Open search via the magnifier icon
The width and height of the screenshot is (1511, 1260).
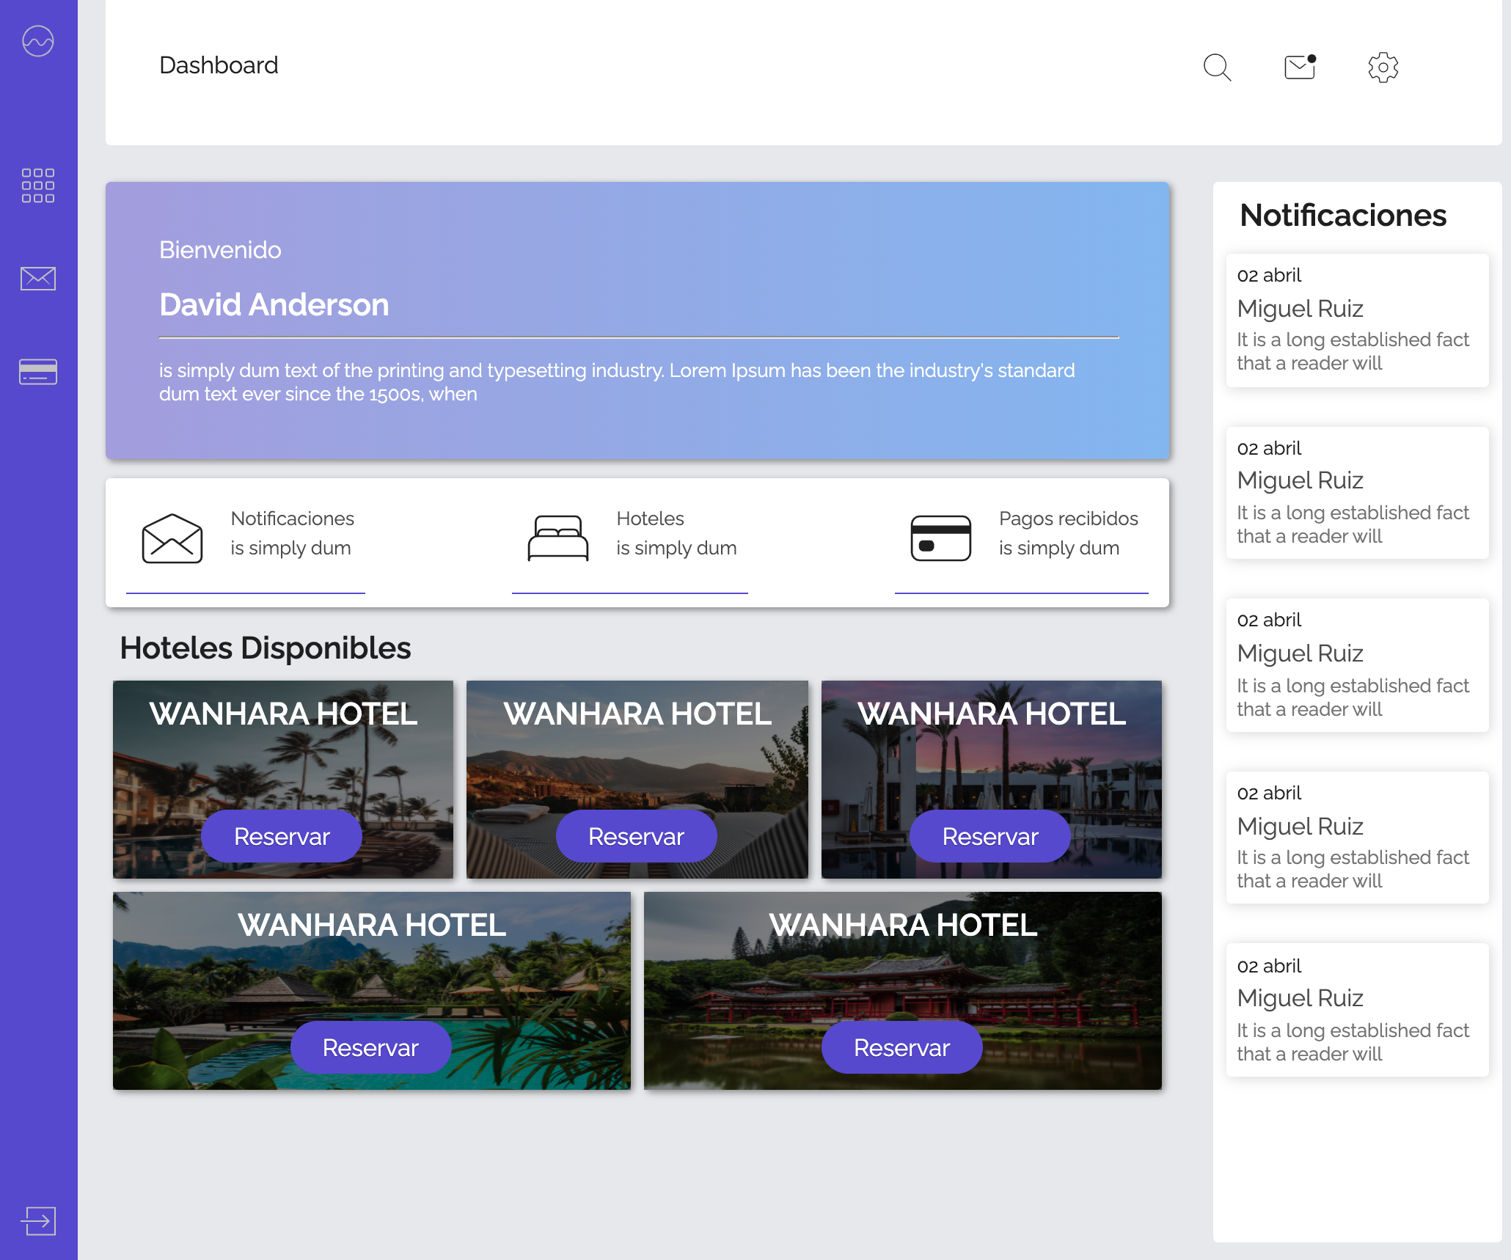pyautogui.click(x=1217, y=67)
